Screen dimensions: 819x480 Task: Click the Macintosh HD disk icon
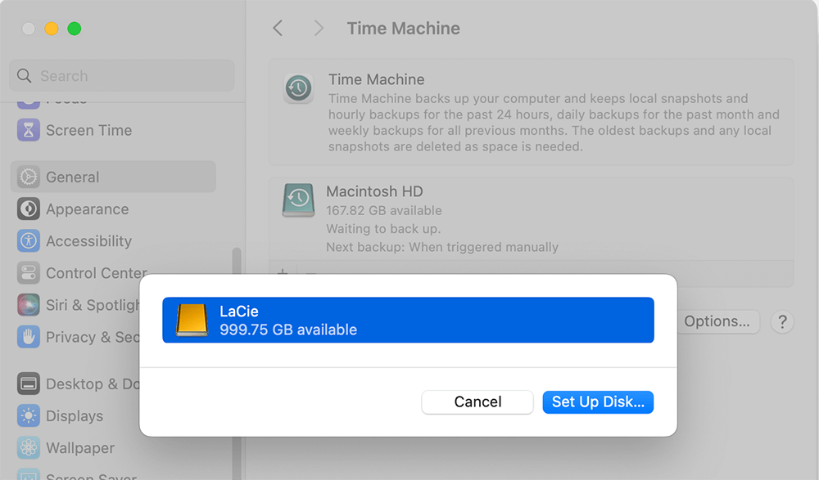click(298, 200)
